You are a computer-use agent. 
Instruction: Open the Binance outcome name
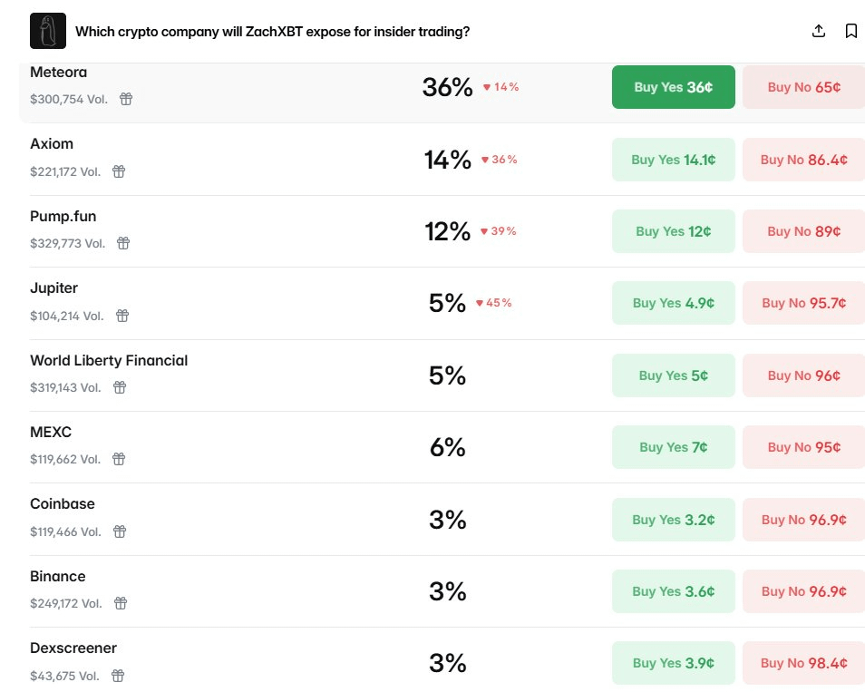pyautogui.click(x=58, y=576)
